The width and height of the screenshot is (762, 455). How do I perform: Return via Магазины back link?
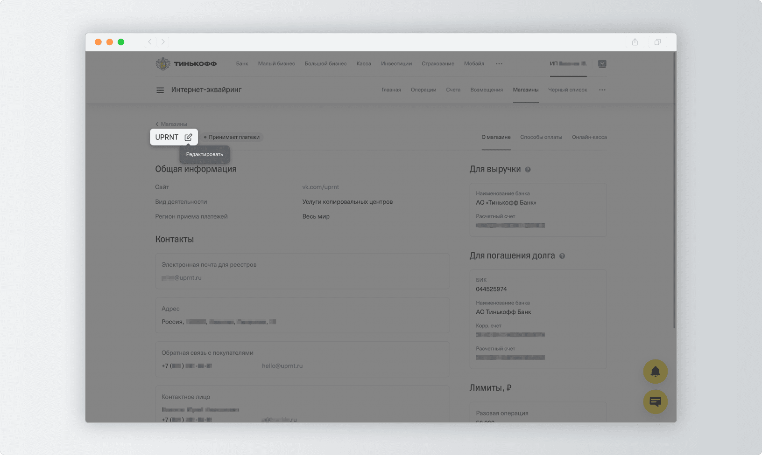click(x=171, y=124)
